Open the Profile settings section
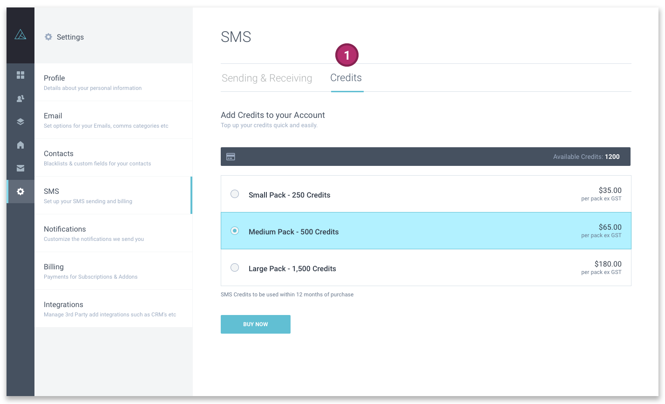 click(113, 82)
